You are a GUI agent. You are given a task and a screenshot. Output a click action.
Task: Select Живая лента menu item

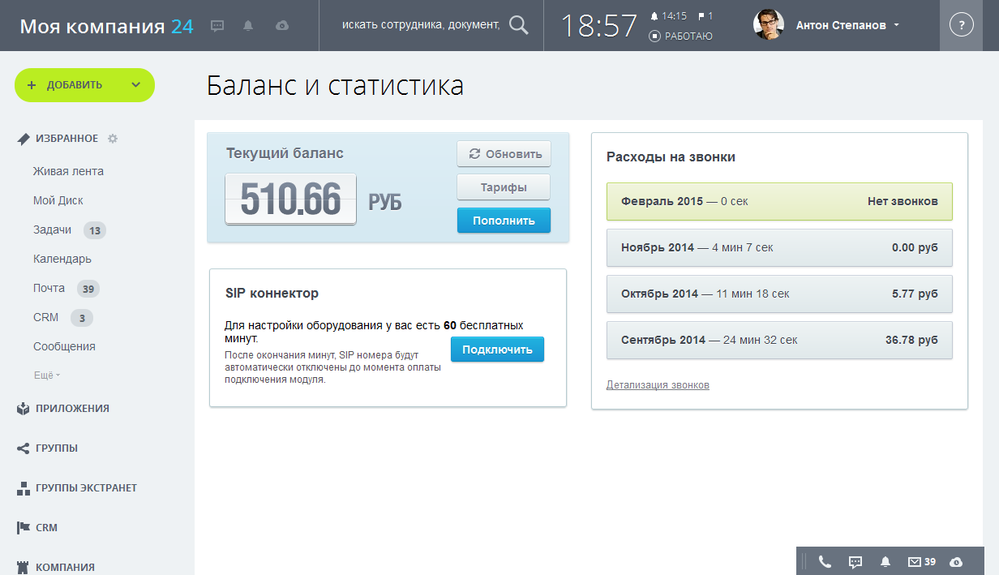pos(68,172)
